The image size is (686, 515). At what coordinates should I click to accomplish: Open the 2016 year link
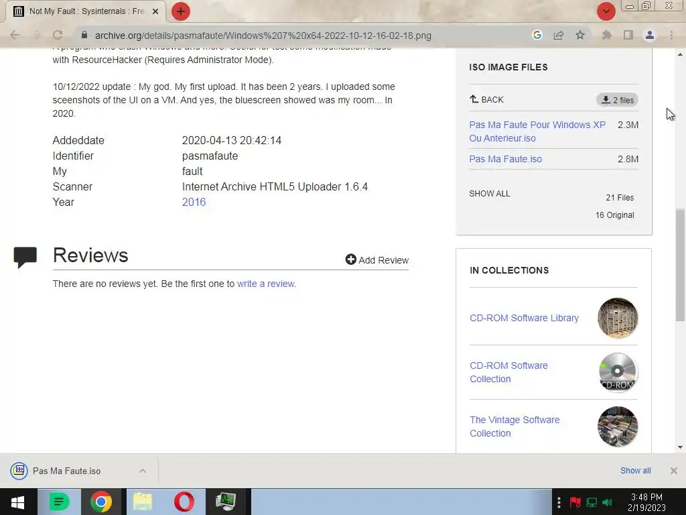coord(194,202)
